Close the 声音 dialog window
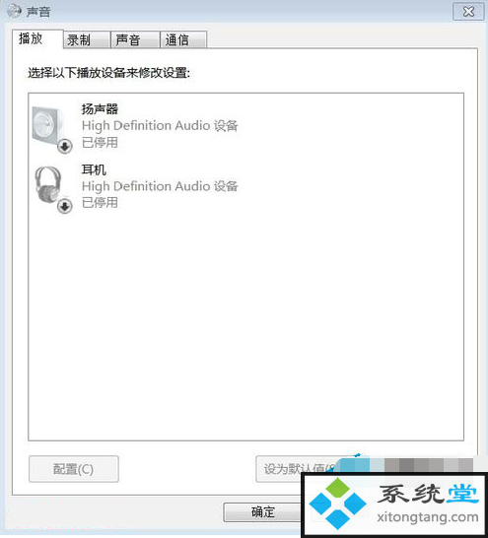The height and width of the screenshot is (538, 488). point(468,11)
